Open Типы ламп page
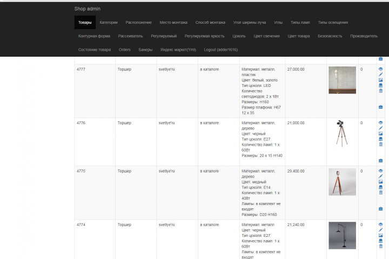The image size is (389, 259). tap(300, 22)
